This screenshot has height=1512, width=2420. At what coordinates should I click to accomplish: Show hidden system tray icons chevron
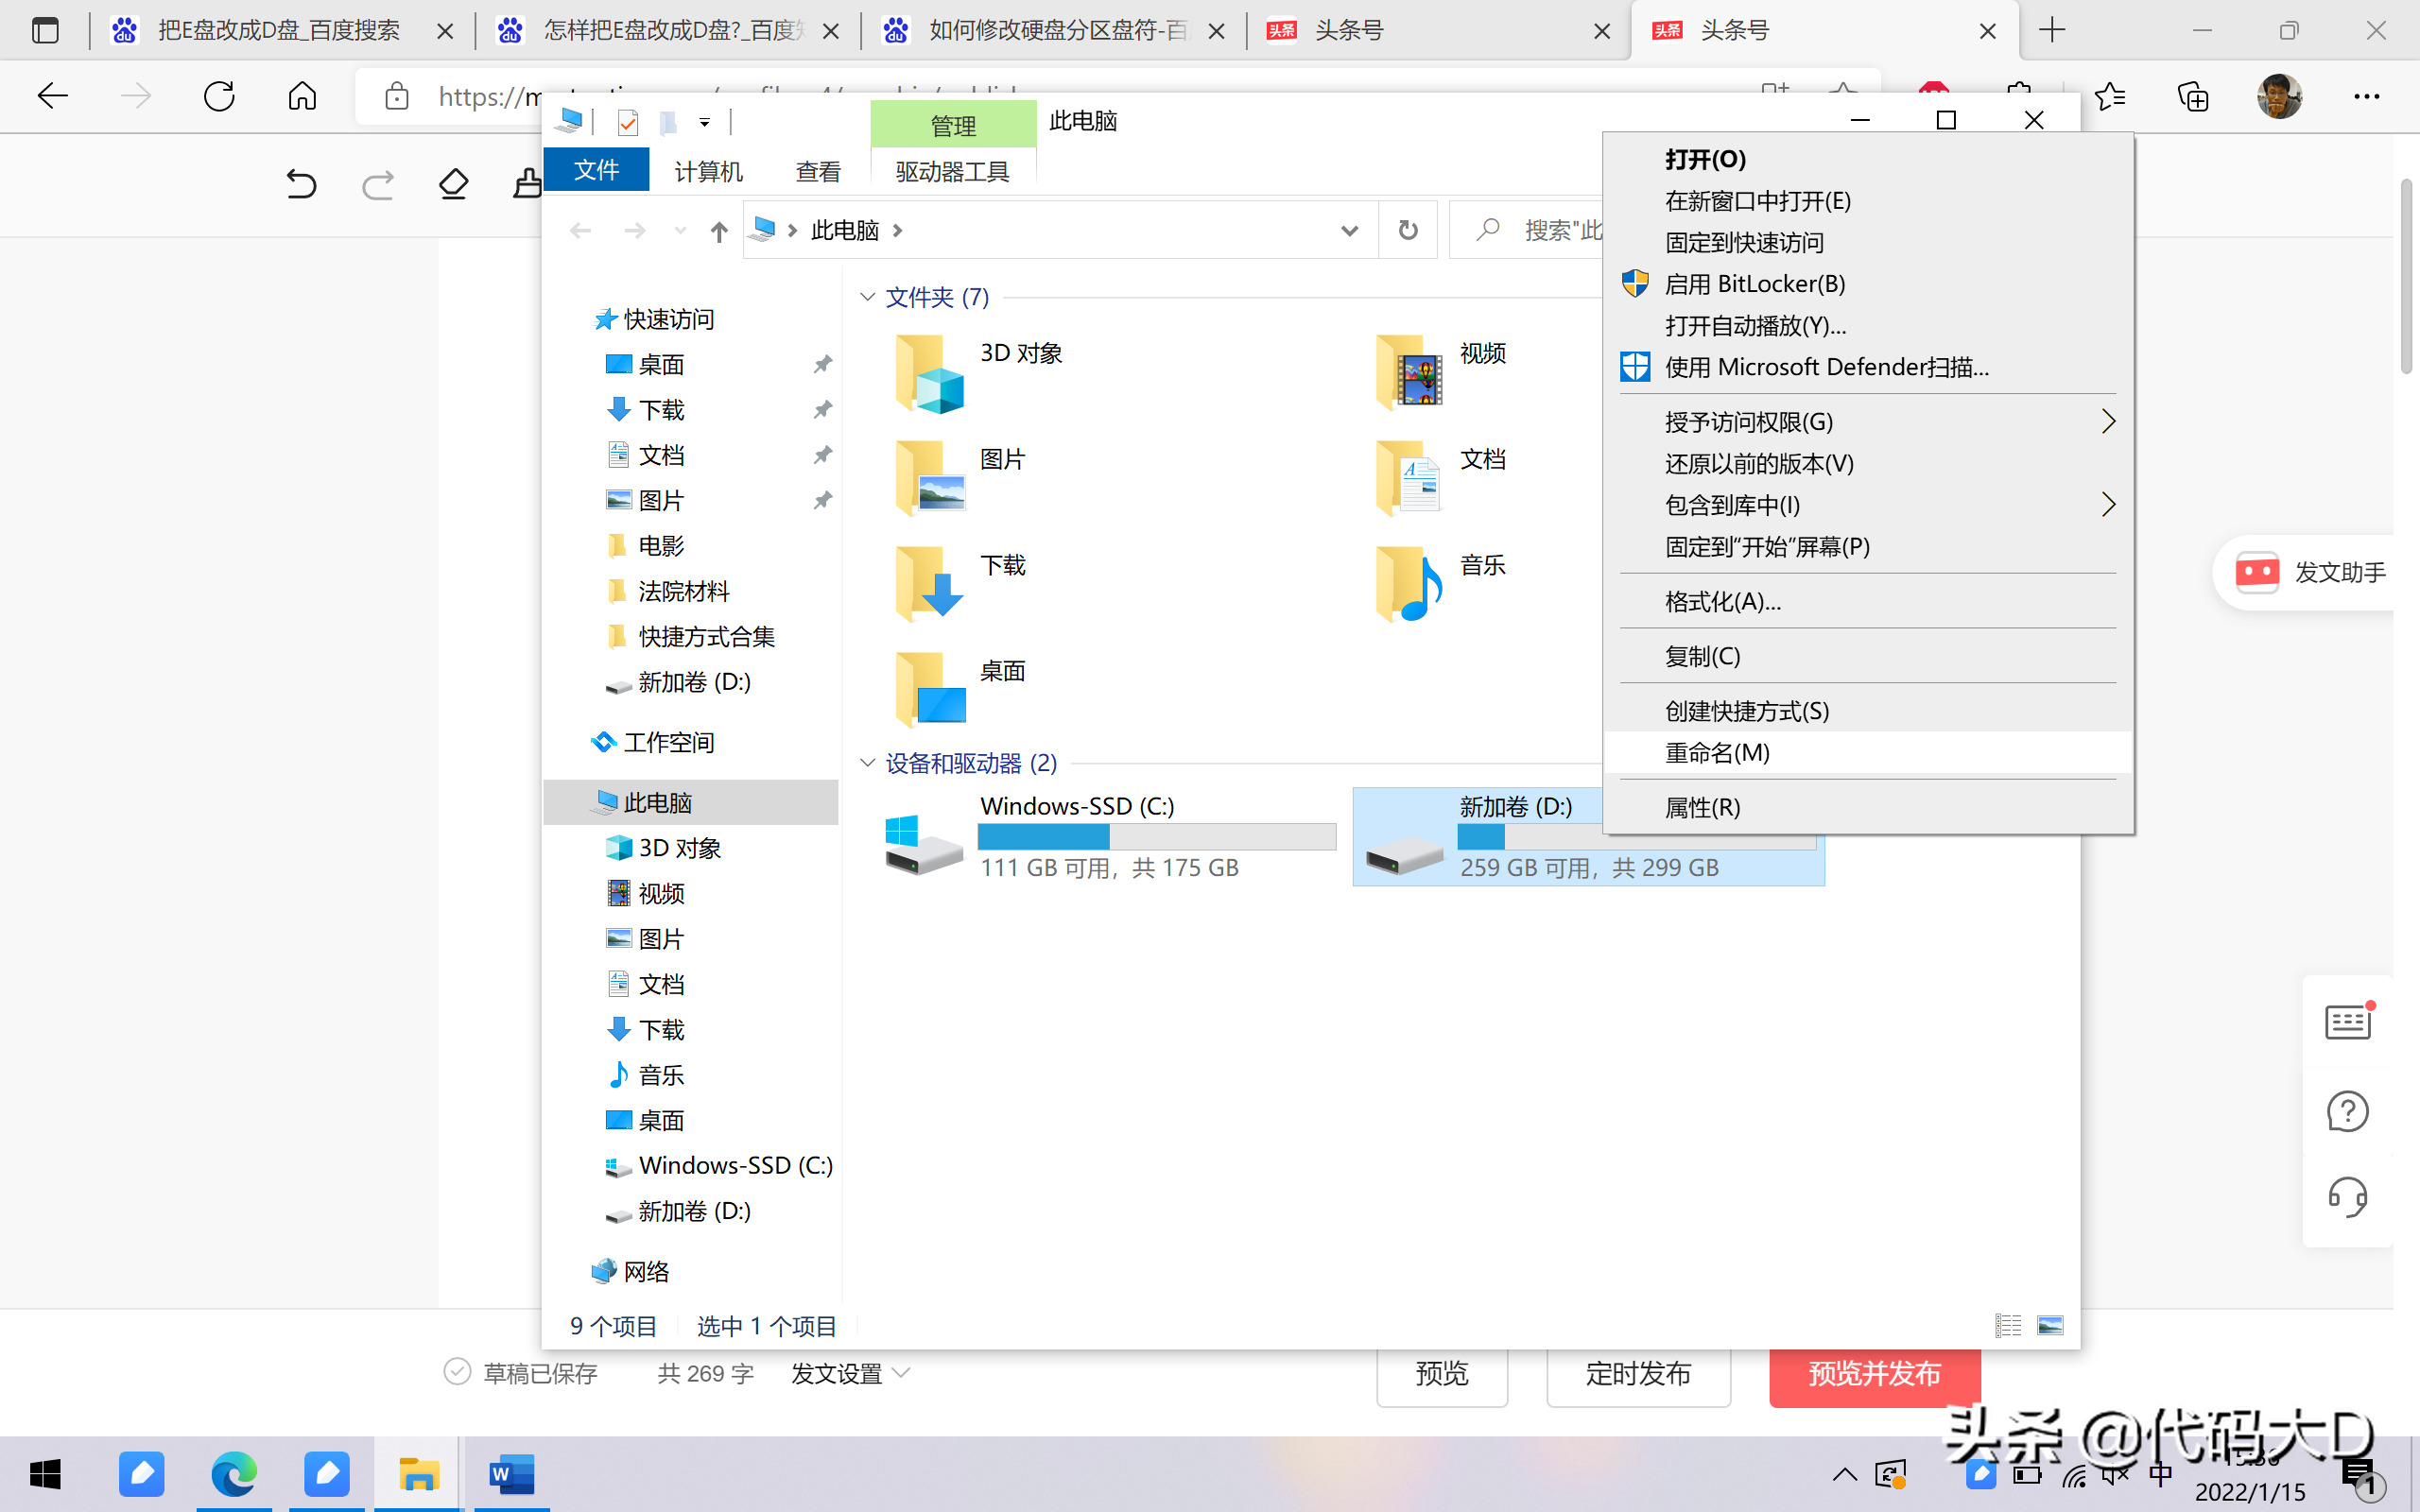coord(1844,1475)
